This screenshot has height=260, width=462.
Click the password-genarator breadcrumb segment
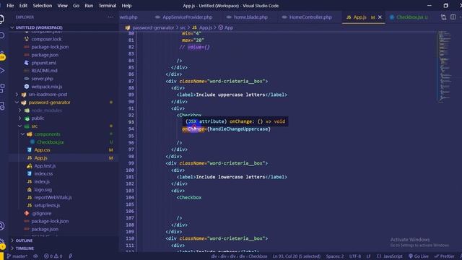pyautogui.click(x=153, y=27)
